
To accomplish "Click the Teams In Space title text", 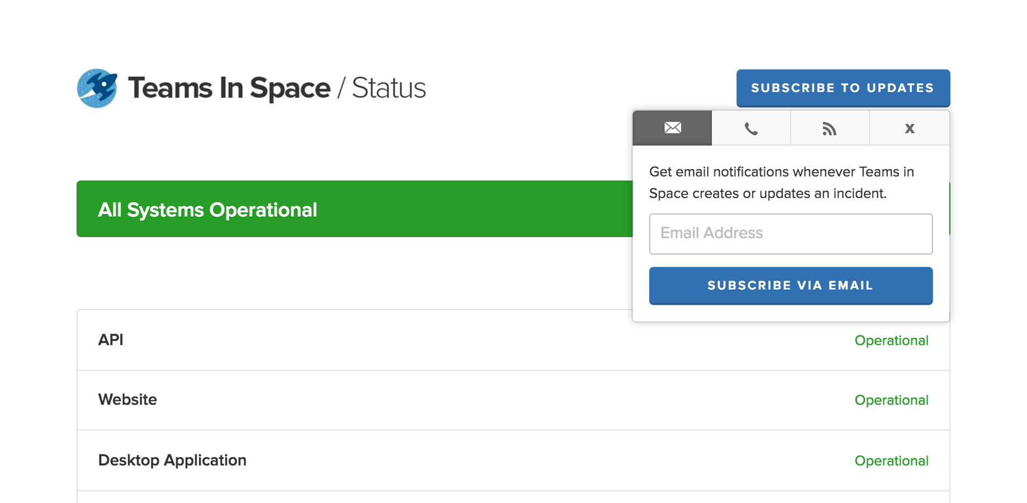I will (229, 88).
